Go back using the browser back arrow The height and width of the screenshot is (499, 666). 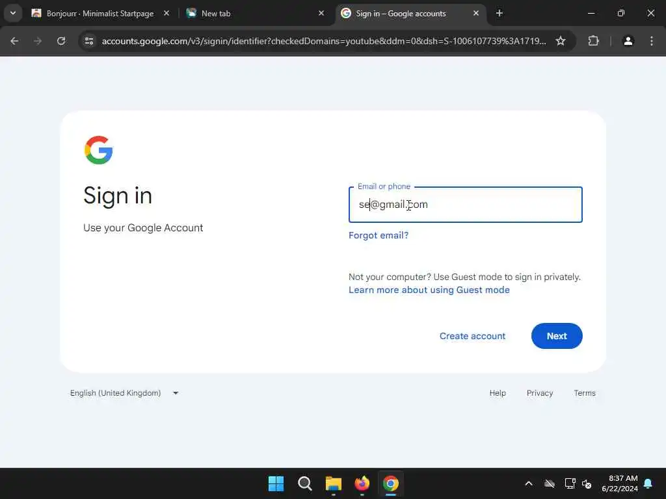click(14, 41)
